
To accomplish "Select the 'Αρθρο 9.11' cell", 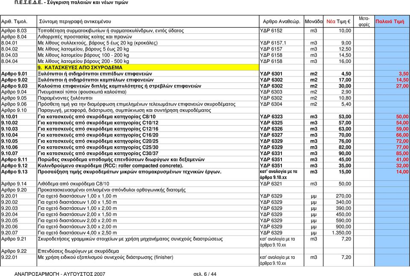I will pos(14,160).
